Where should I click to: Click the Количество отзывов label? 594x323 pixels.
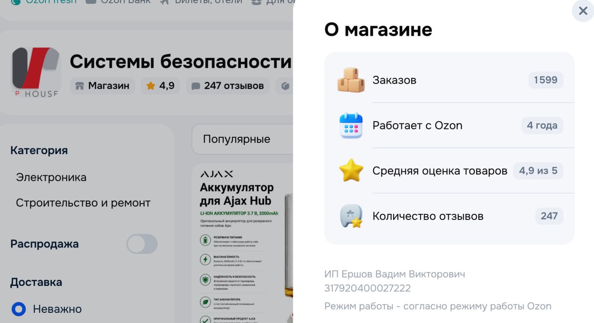click(x=428, y=216)
